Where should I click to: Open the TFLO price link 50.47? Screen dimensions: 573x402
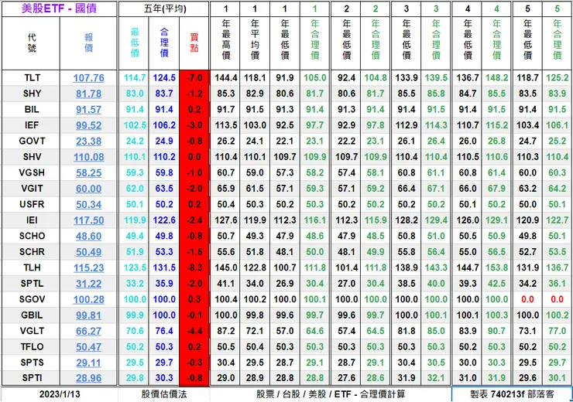[88, 347]
